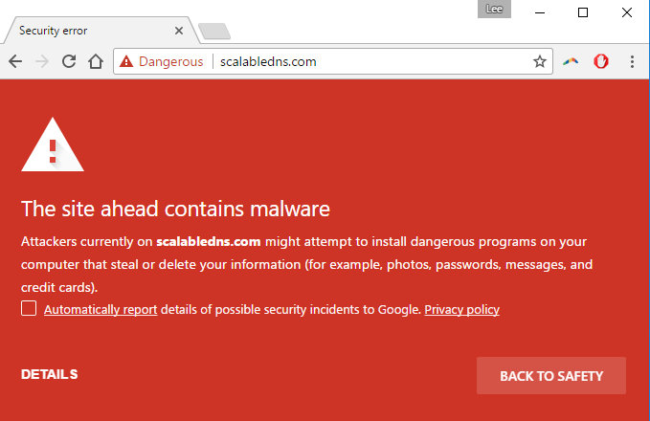Viewport: 650px width, 421px height.
Task: Open a new tab with the blank tab button
Action: (x=214, y=32)
